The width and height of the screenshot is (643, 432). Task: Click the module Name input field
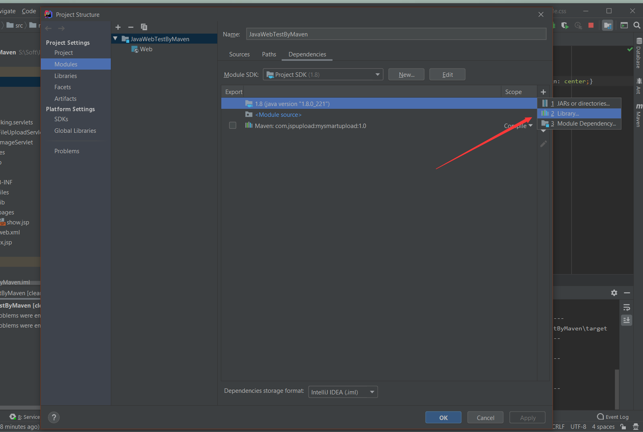point(396,34)
